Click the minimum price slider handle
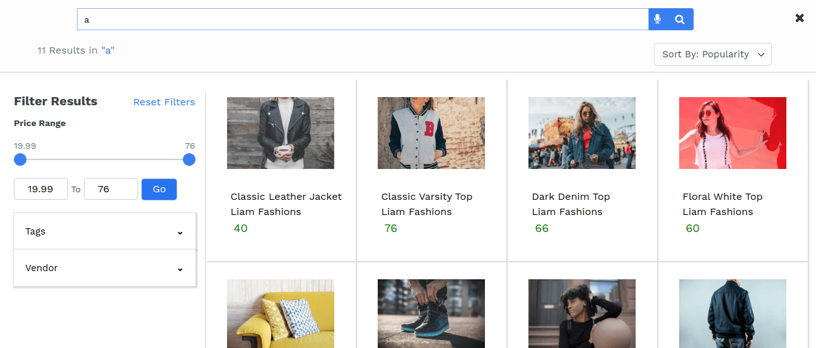Image resolution: width=816 pixels, height=348 pixels. tap(20, 159)
